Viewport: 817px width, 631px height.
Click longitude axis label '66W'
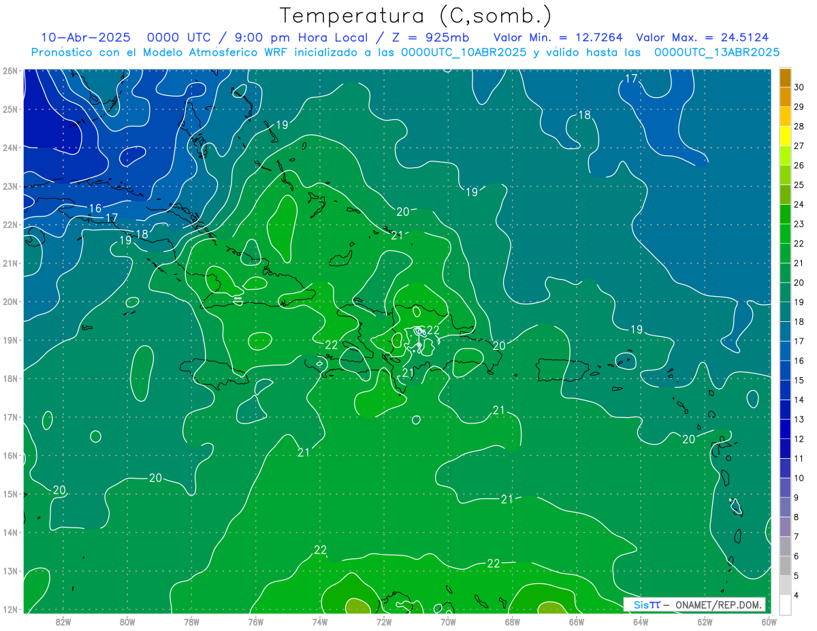(576, 621)
